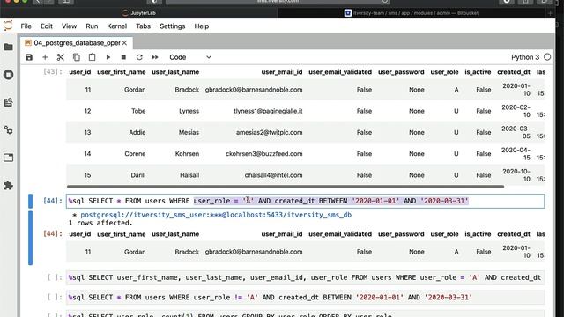The image size is (564, 317).
Task: Open the Kernel menu
Action: click(x=117, y=26)
